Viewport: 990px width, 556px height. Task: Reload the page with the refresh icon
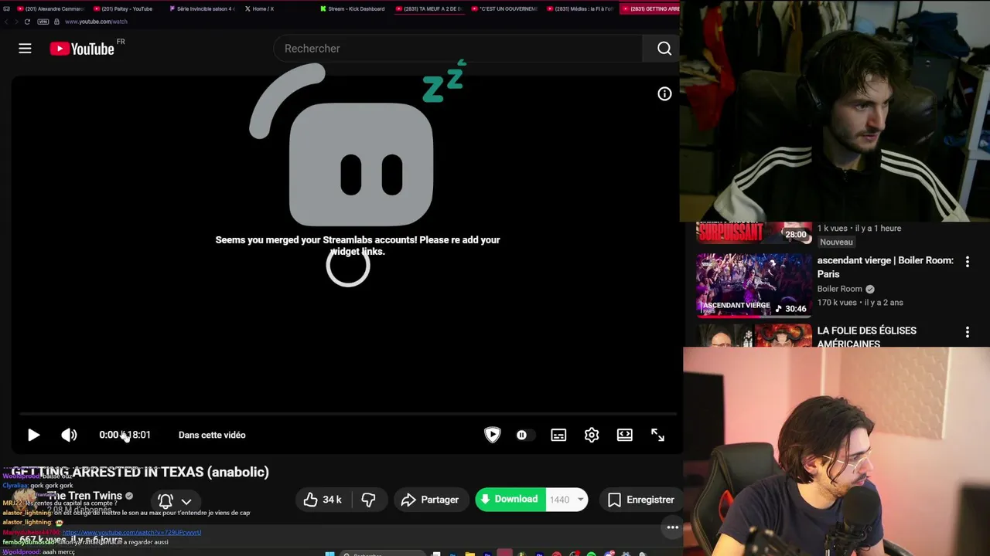click(27, 22)
